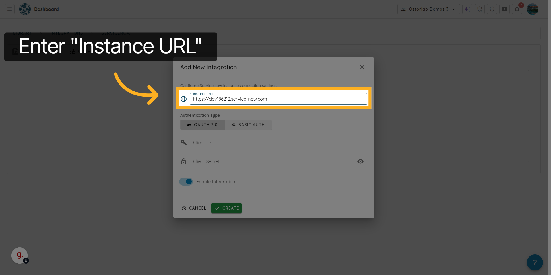
Task: Select the OAUTH 2.0 authentication option
Action: (x=203, y=124)
